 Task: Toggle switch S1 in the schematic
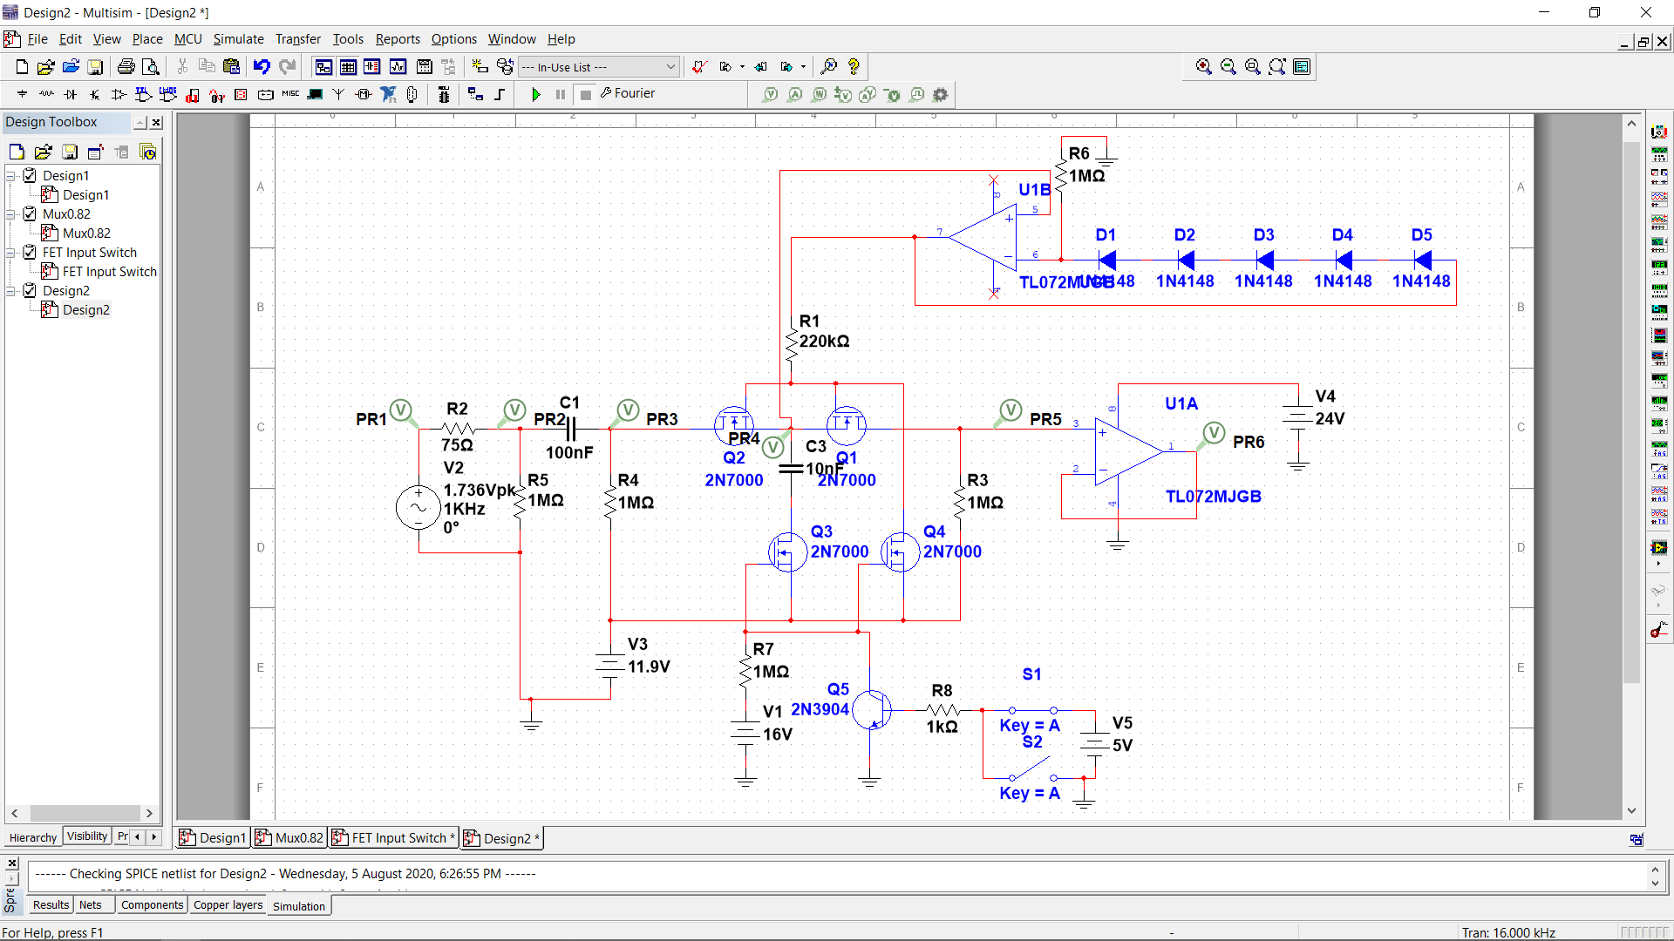pyautogui.click(x=1032, y=710)
